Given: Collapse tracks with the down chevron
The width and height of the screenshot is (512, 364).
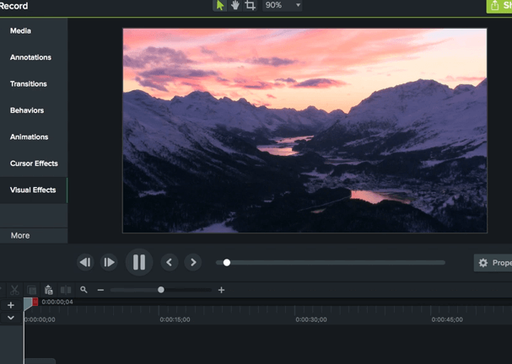Looking at the screenshot, I should pos(11,318).
